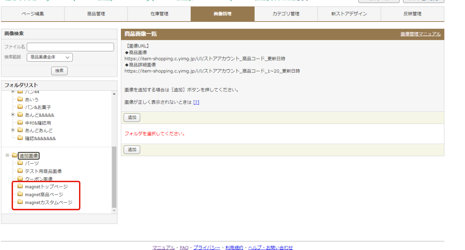Open the 利用規約 footer link
465x250 pixels.
pos(234,248)
